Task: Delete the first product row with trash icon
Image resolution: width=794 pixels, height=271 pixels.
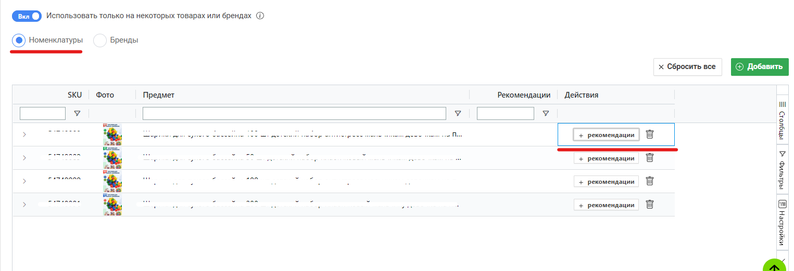Action: coord(650,134)
